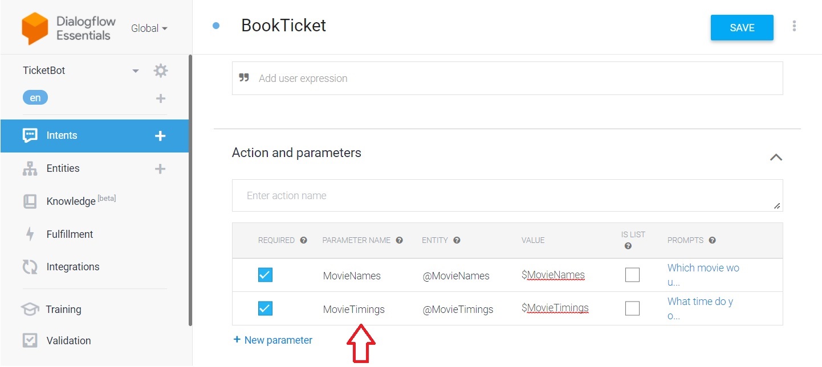Screen dimensions: 822x367
Task: Select the Knowledge beta section
Action: click(70, 201)
